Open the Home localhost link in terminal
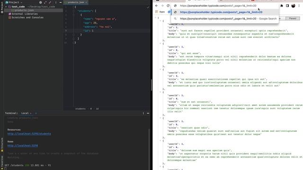Image resolution: width=303 pixels, height=170 pixels. [x=23, y=145]
